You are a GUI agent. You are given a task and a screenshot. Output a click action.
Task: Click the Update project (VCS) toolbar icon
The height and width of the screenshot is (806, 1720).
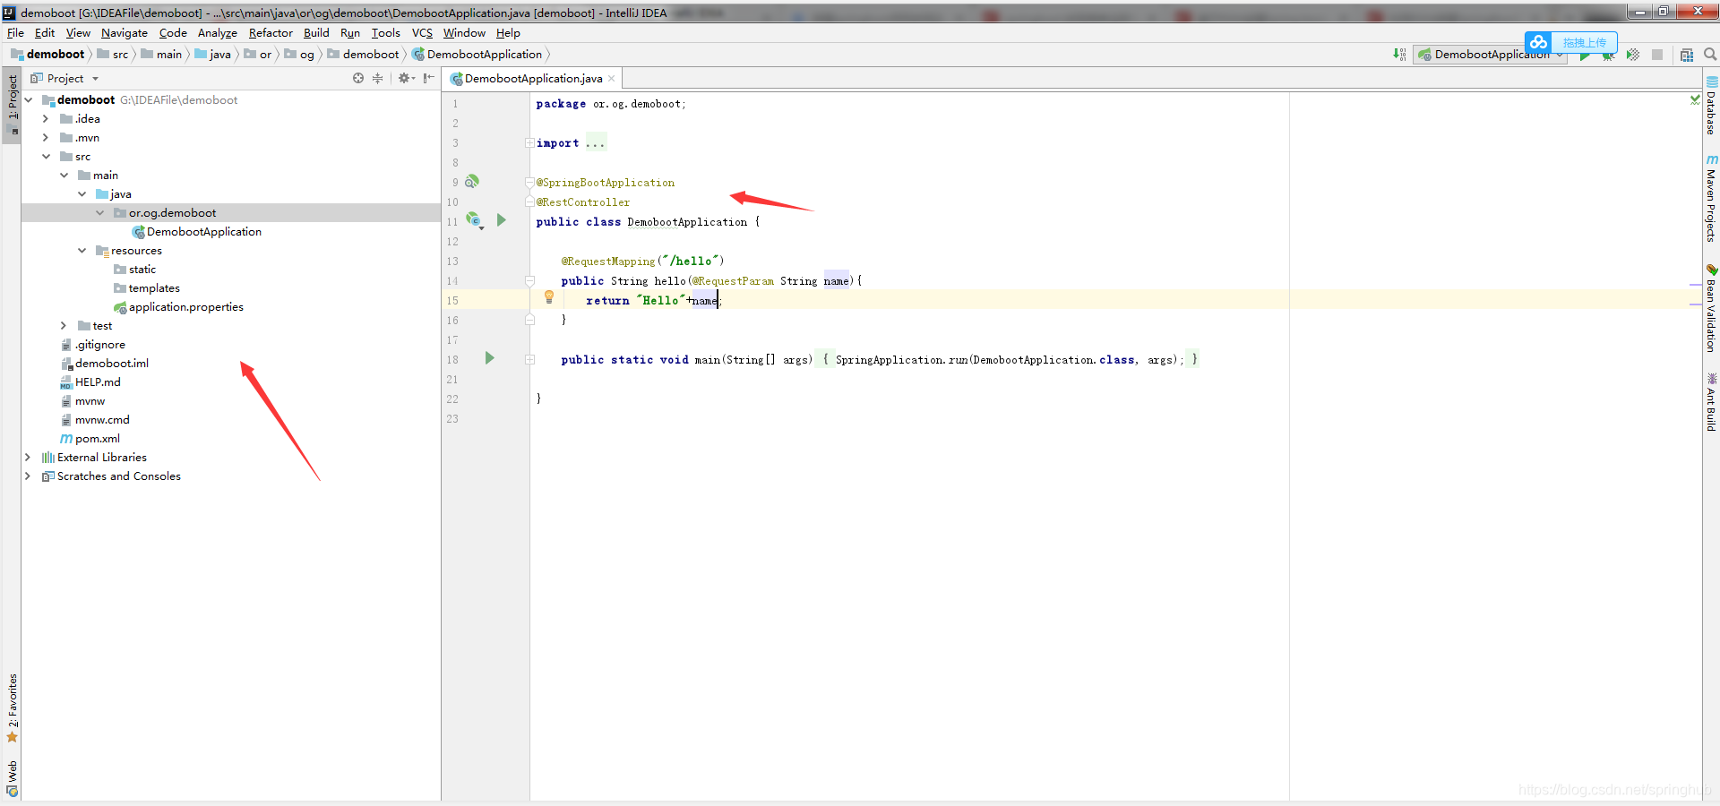click(x=1399, y=55)
